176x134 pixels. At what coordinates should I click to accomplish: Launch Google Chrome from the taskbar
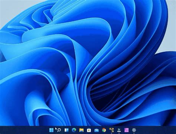pos(104,130)
